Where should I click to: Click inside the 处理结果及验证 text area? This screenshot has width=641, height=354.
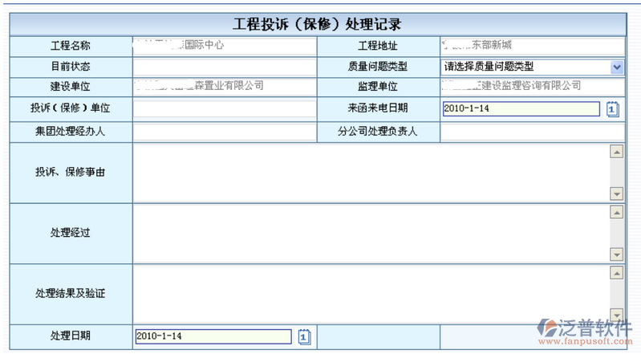[x=371, y=293]
